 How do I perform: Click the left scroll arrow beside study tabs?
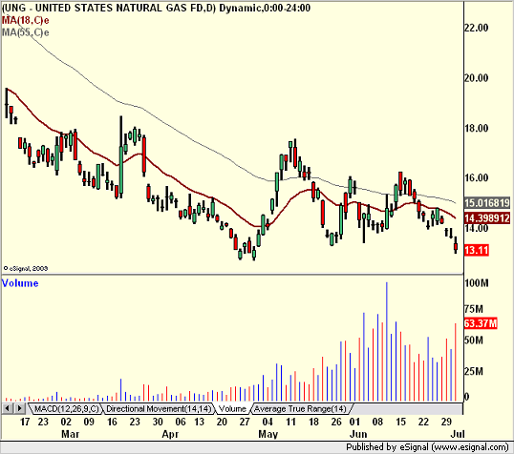click(8, 408)
